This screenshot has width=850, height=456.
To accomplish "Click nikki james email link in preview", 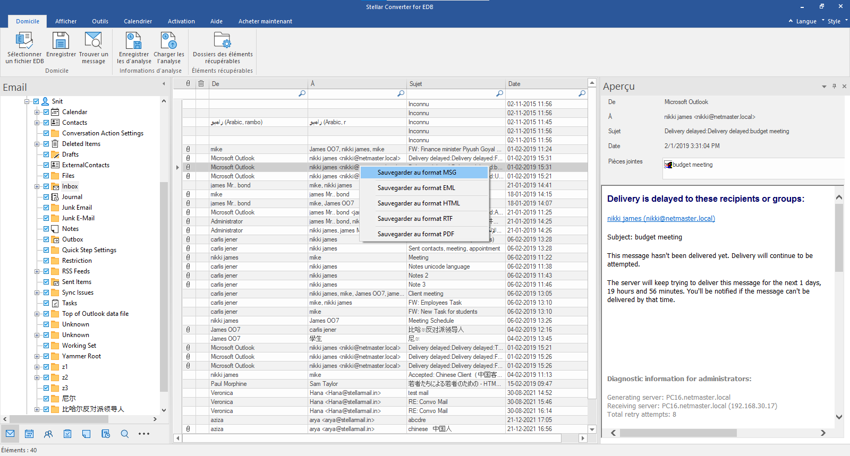I will (661, 218).
